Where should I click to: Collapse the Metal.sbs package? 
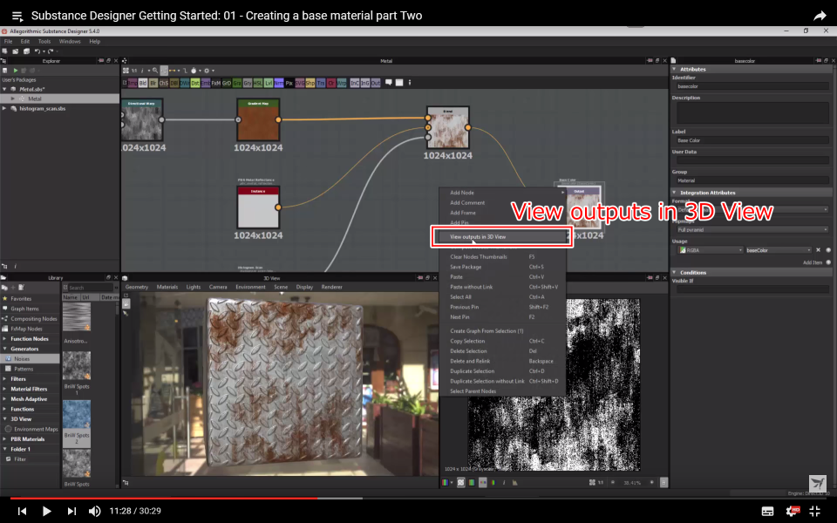[x=5, y=89]
